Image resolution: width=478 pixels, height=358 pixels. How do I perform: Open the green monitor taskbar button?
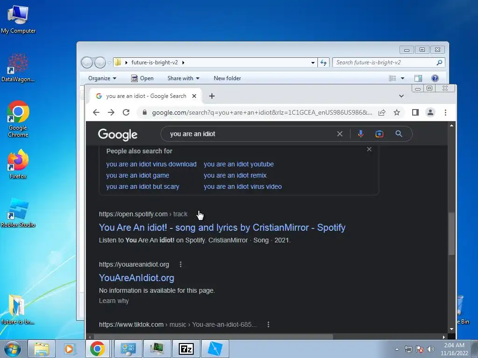(x=157, y=349)
